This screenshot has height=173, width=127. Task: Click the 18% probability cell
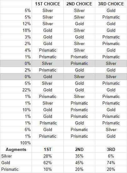coord(16,30)
